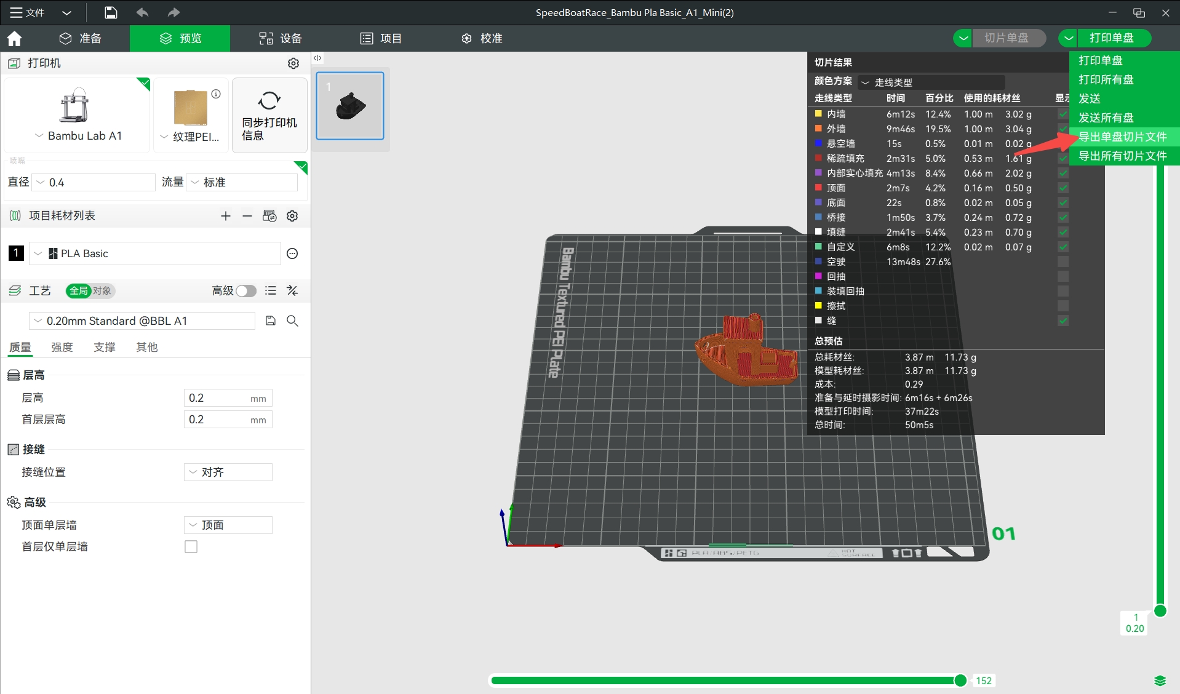Click the 接缝 section icon
Image resolution: width=1180 pixels, height=694 pixels.
click(14, 450)
